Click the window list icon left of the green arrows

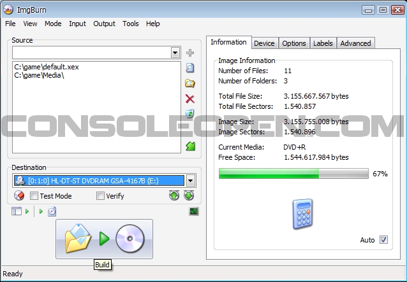17,211
